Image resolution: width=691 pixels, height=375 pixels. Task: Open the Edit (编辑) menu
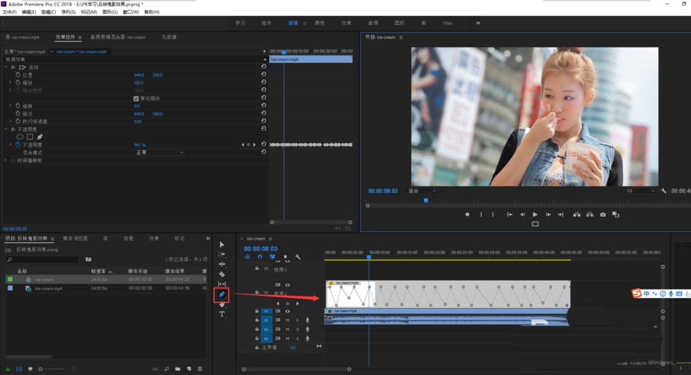pyautogui.click(x=29, y=12)
